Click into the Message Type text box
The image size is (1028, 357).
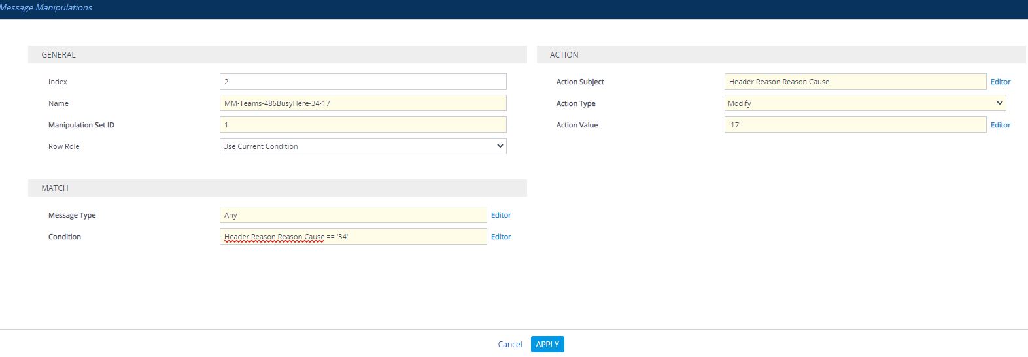pyautogui.click(x=353, y=215)
